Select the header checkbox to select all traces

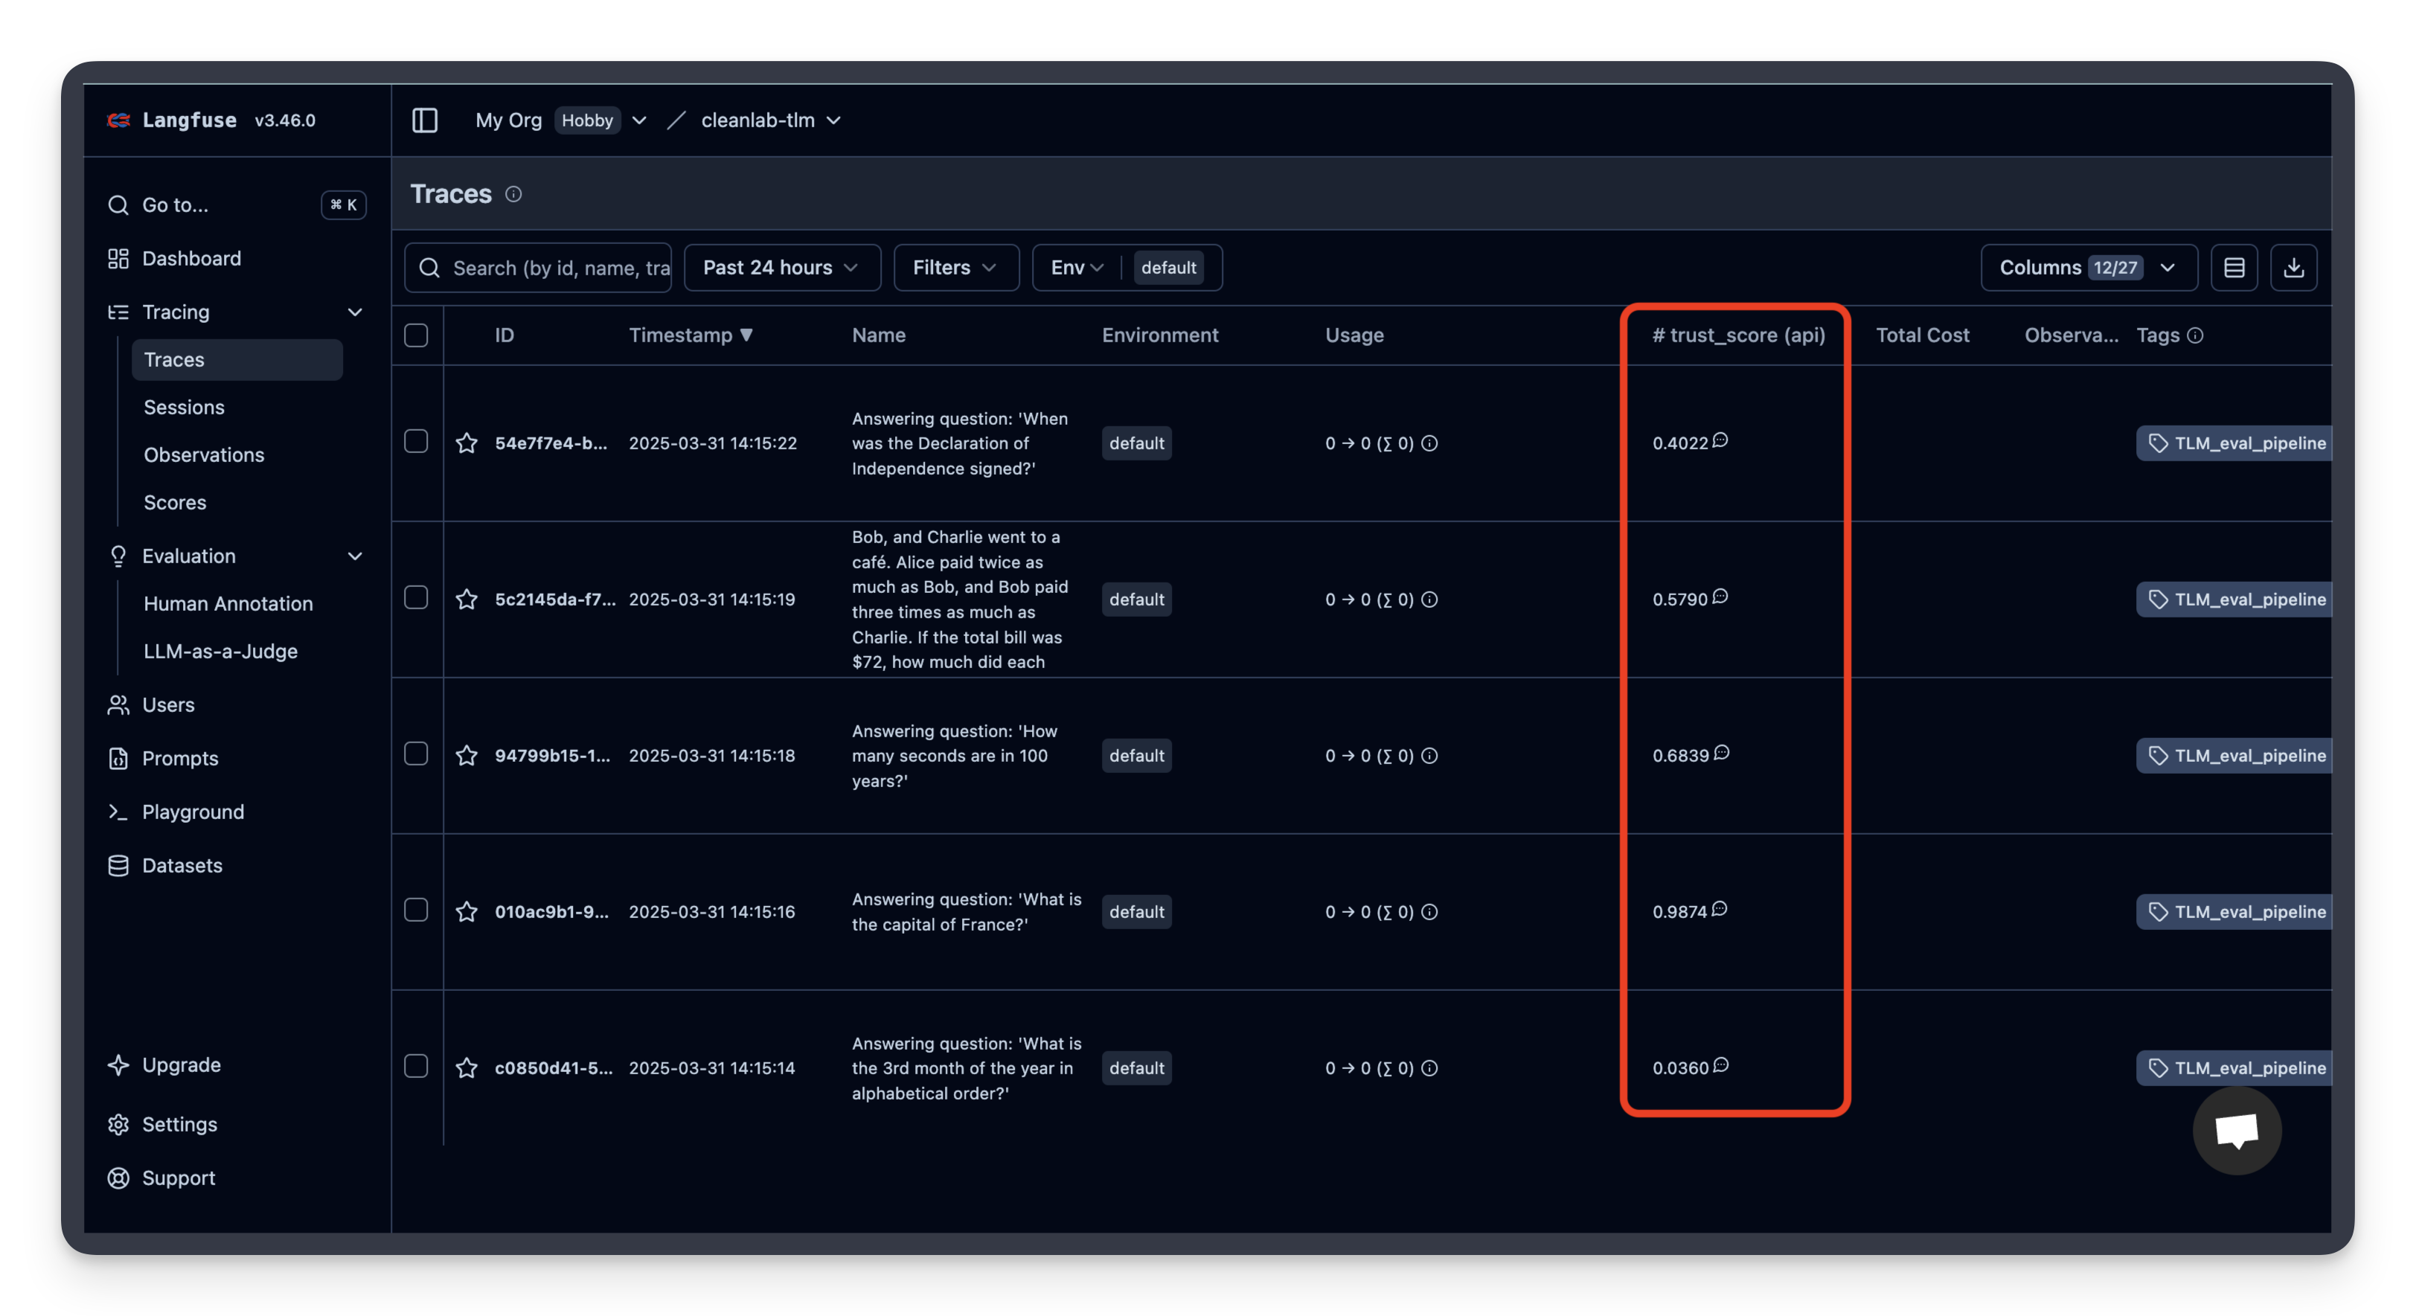(x=417, y=335)
